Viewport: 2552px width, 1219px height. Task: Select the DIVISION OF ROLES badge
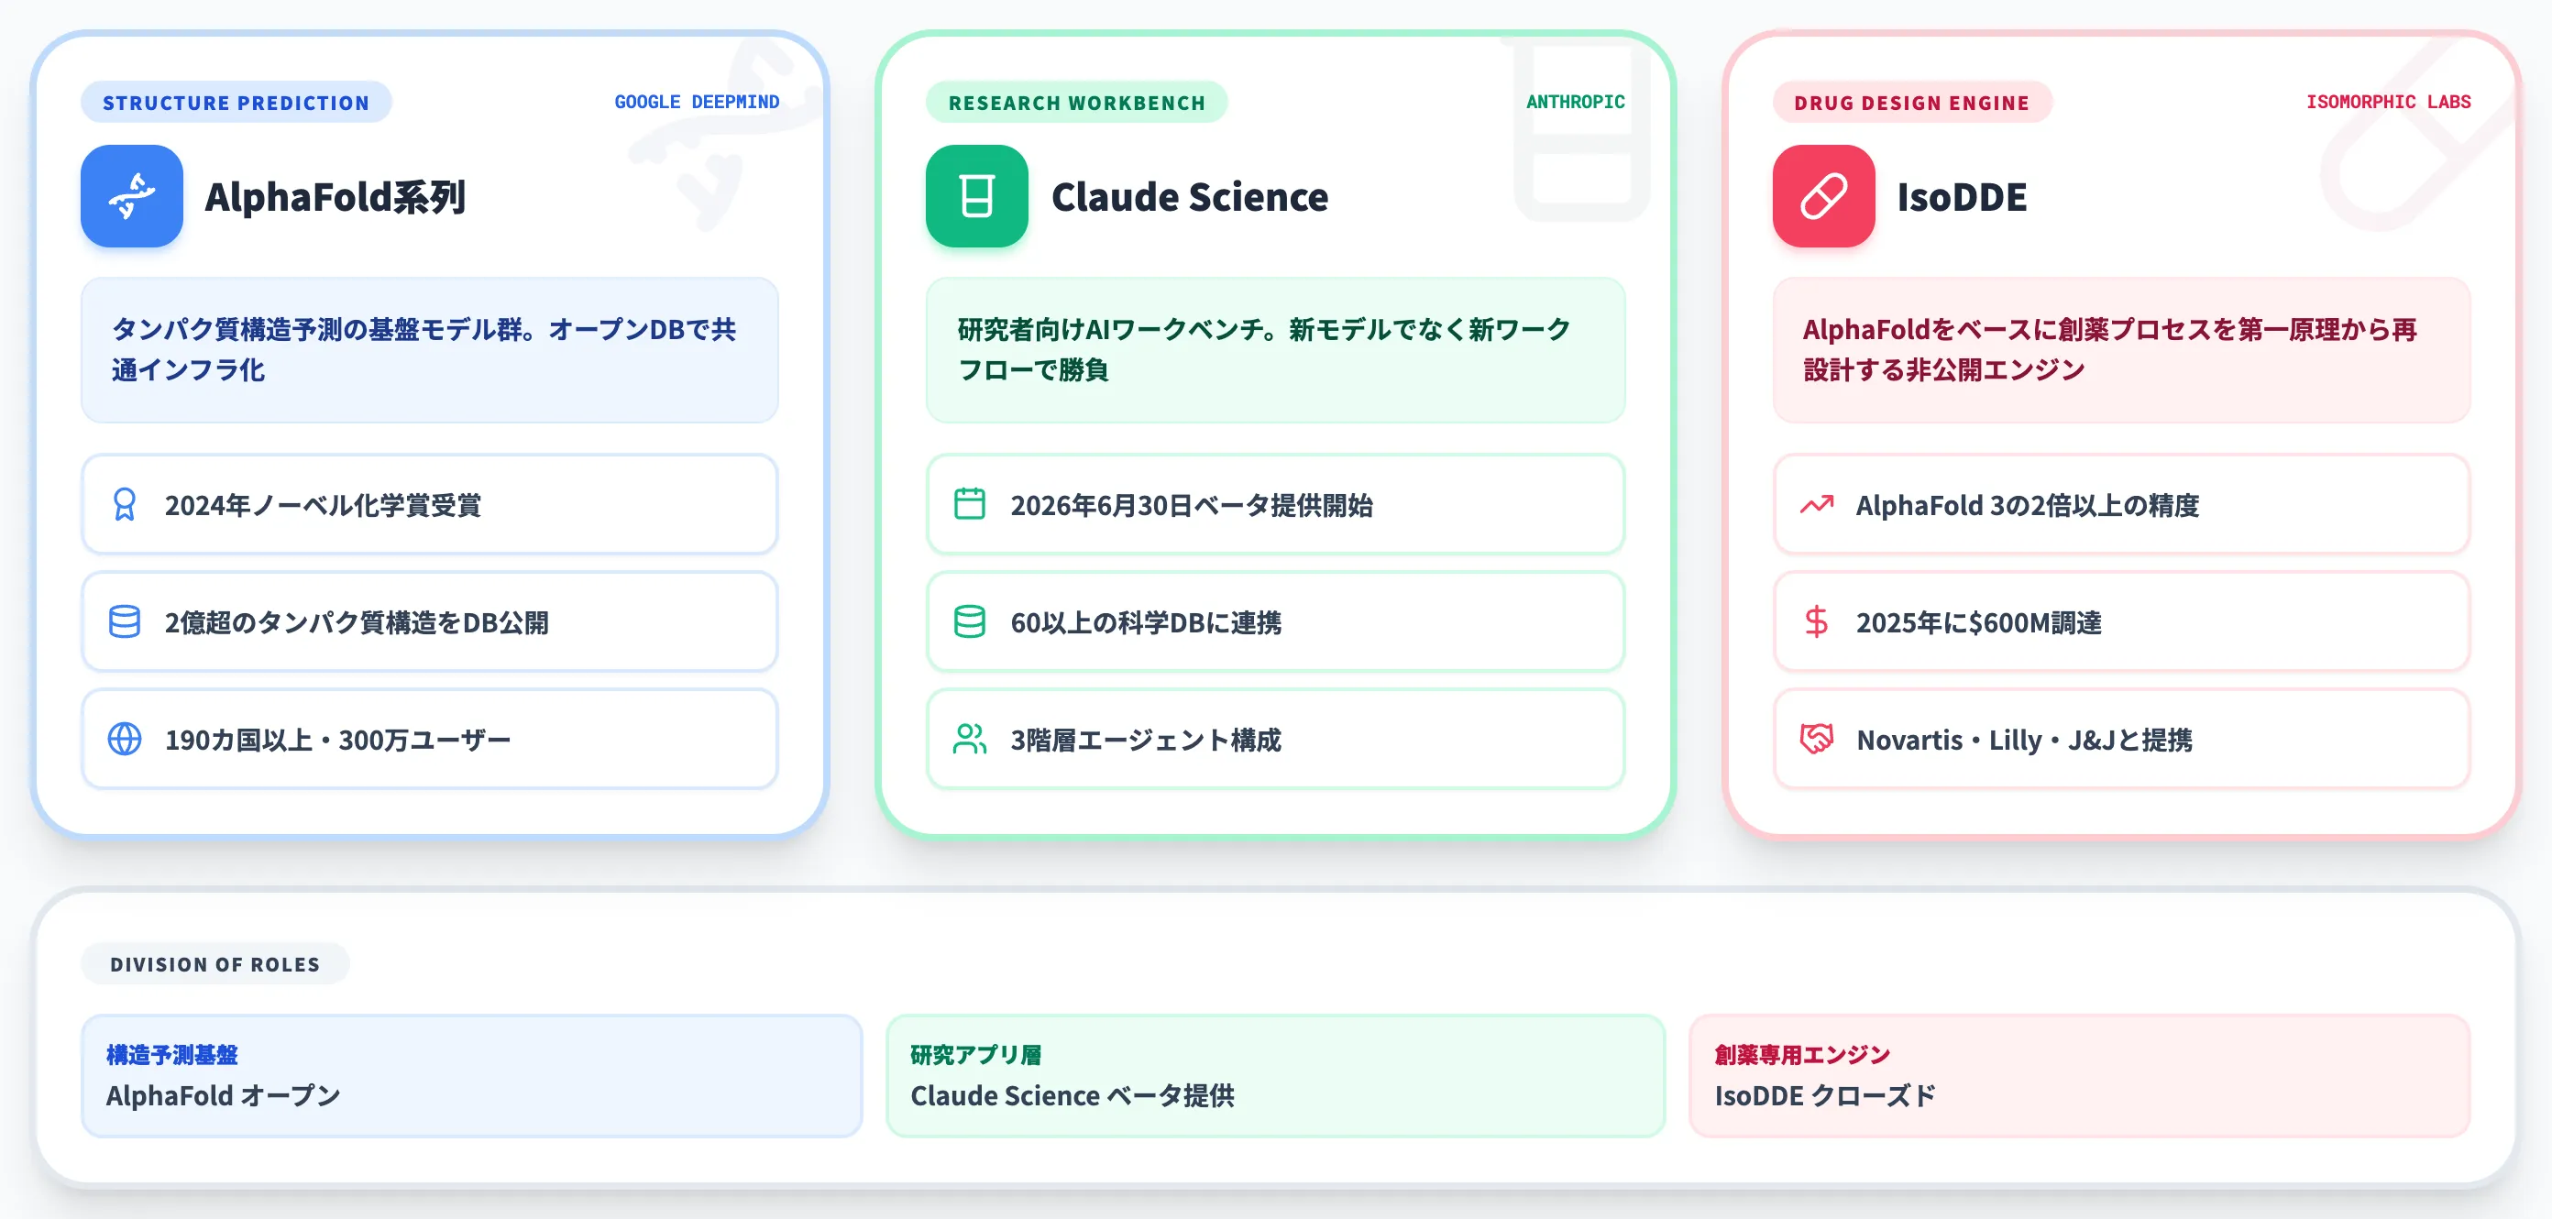(x=215, y=963)
